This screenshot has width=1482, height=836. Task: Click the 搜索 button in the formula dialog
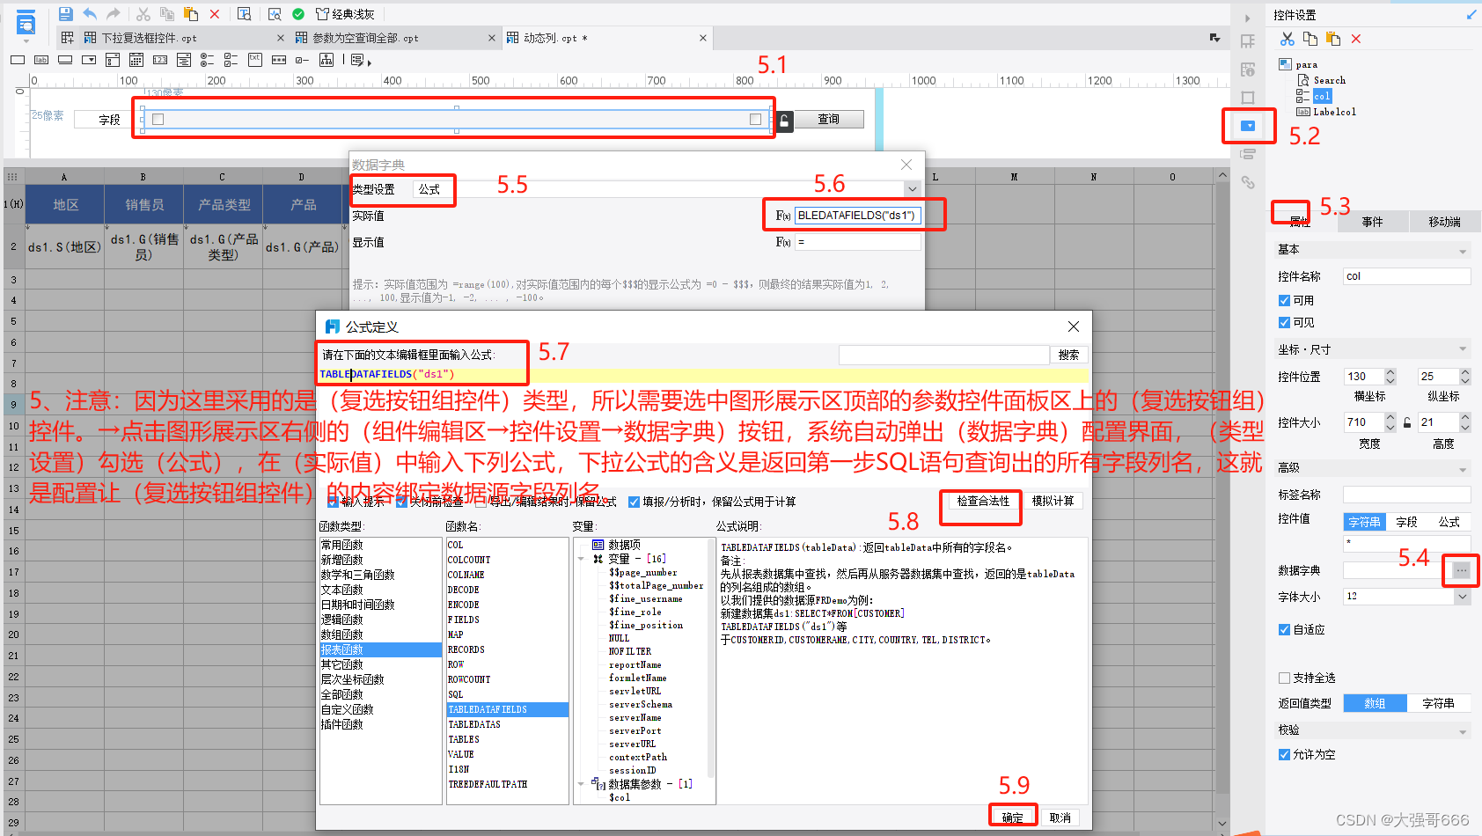coord(1068,355)
